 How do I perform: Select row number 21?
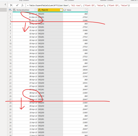point(10,80)
